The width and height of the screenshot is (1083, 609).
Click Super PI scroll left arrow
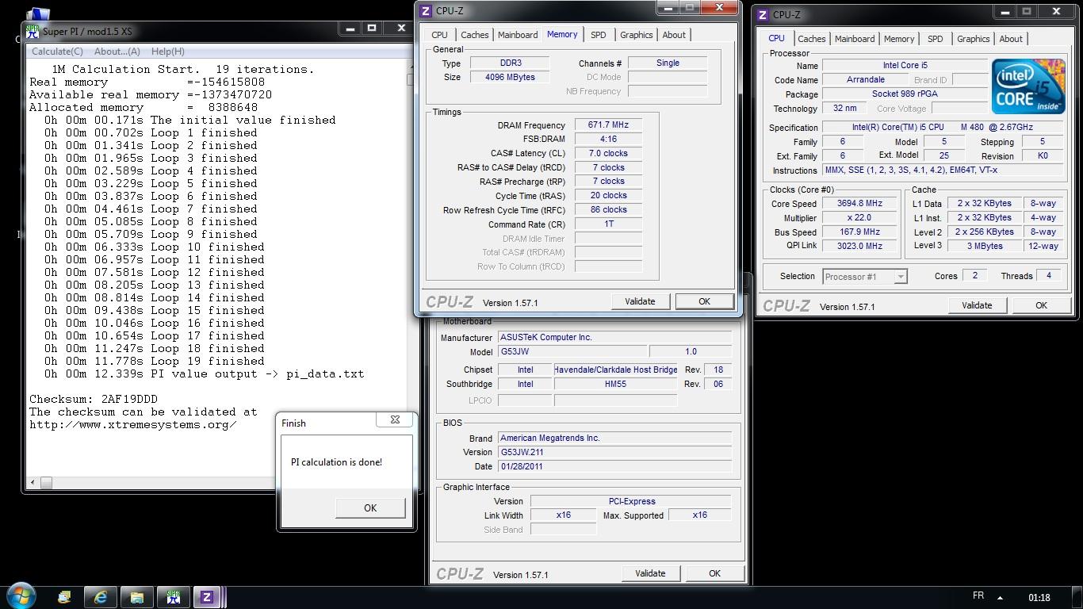pos(33,482)
